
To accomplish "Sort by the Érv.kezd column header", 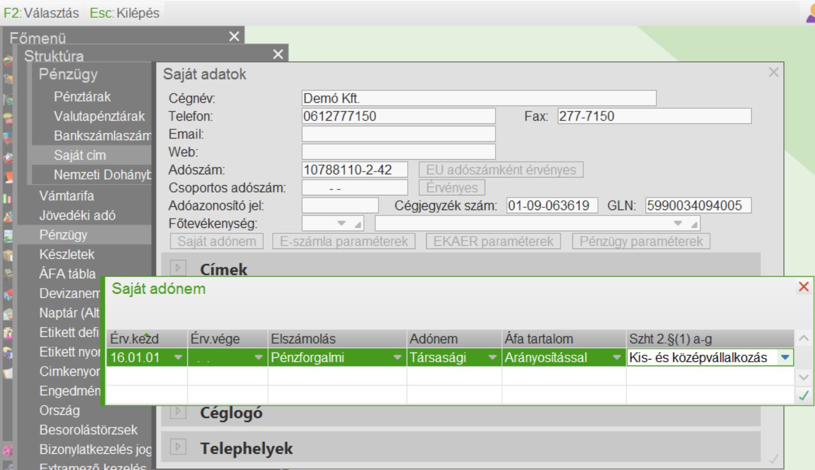I will click(x=147, y=339).
